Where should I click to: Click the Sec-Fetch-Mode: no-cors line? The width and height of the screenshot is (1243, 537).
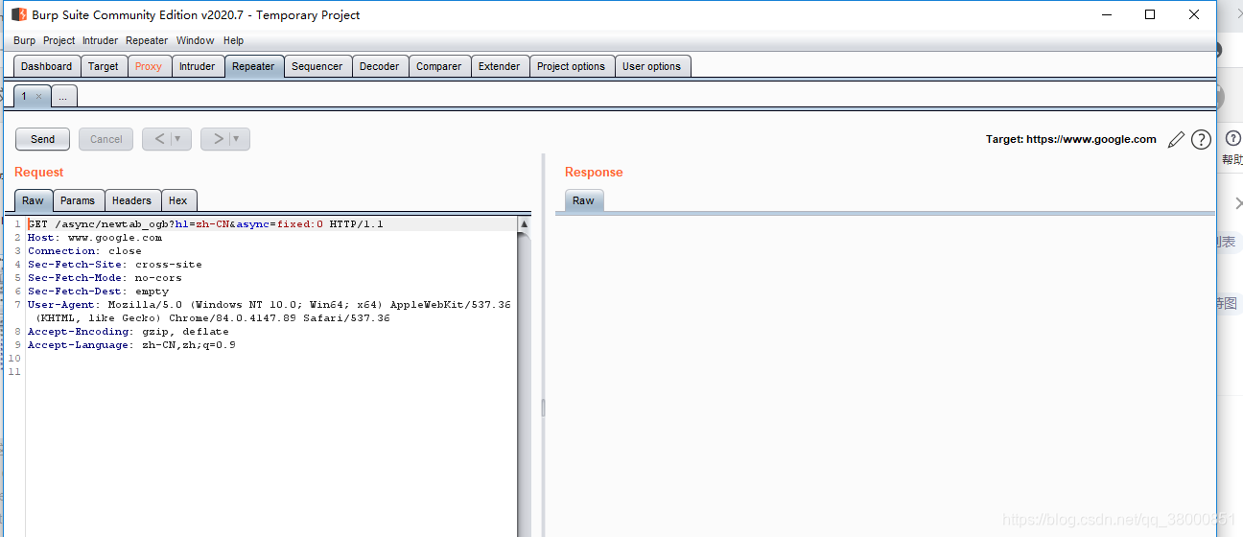pyautogui.click(x=105, y=278)
